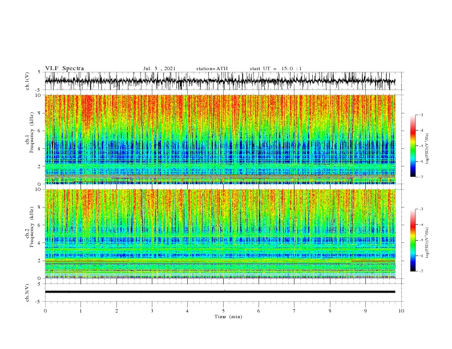Click the "ch.1(V)" waveform axis label
This screenshot has height=349, width=452.
pos(27,81)
